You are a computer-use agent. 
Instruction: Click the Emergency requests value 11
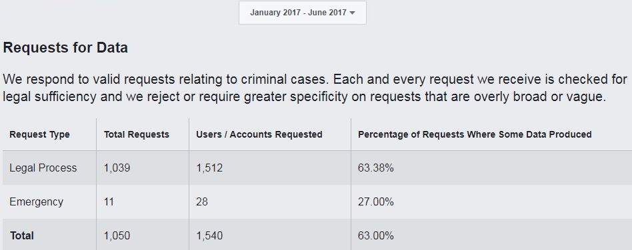[109, 201]
